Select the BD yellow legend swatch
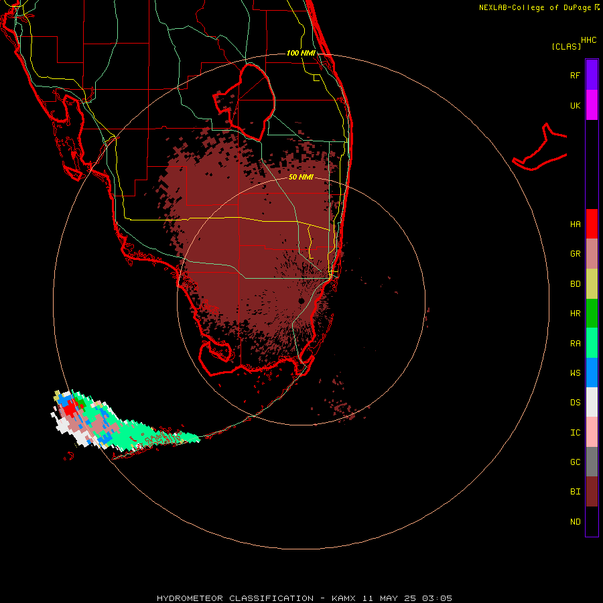Viewport: 603px width, 603px height. [592, 283]
